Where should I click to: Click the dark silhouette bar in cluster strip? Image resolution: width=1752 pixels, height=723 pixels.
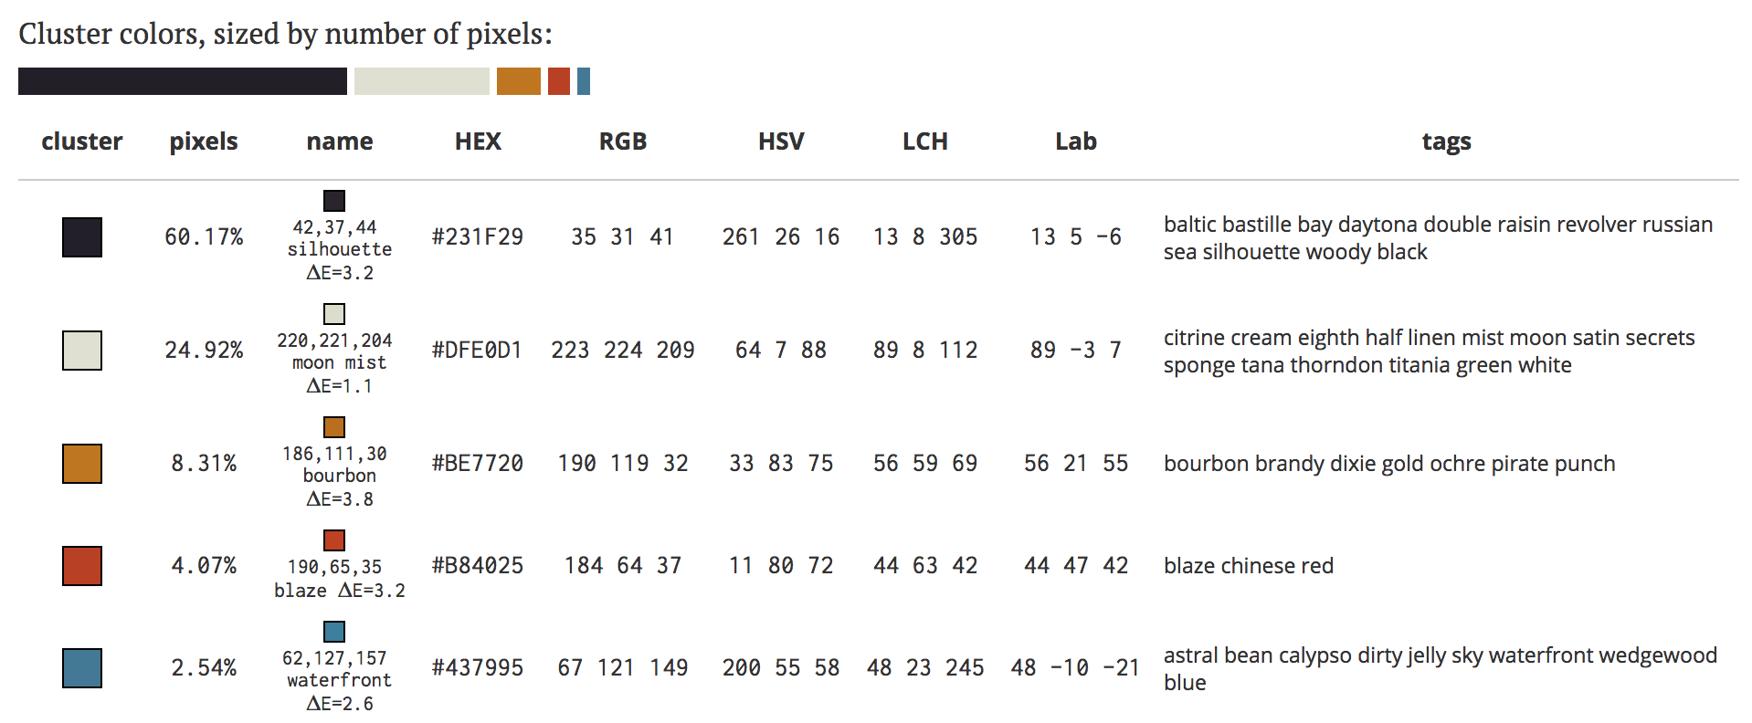(x=183, y=81)
